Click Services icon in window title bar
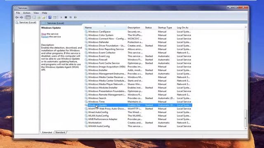Viewport: 264px width, 148px height. (16, 8)
